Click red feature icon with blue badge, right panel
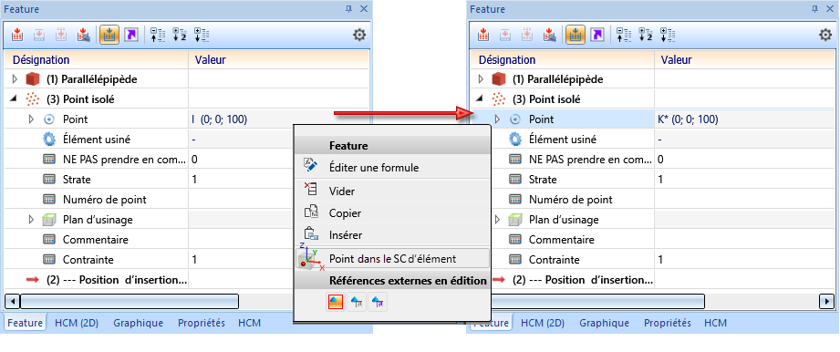The width and height of the screenshot is (840, 352). (549, 36)
